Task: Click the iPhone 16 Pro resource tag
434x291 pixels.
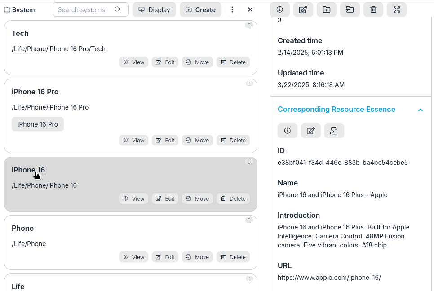Action: tap(38, 124)
